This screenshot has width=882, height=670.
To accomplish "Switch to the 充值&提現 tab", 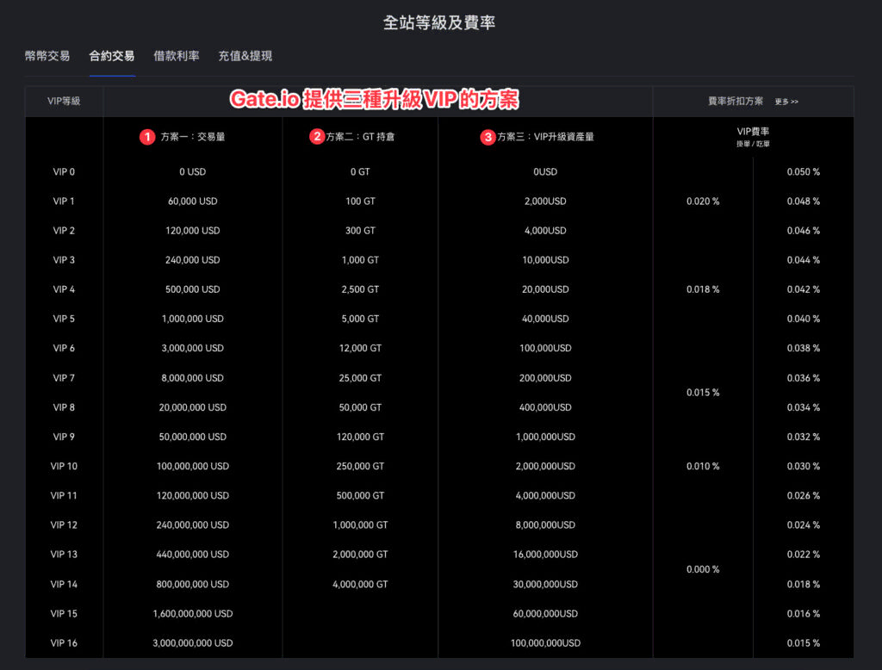I will coord(244,56).
